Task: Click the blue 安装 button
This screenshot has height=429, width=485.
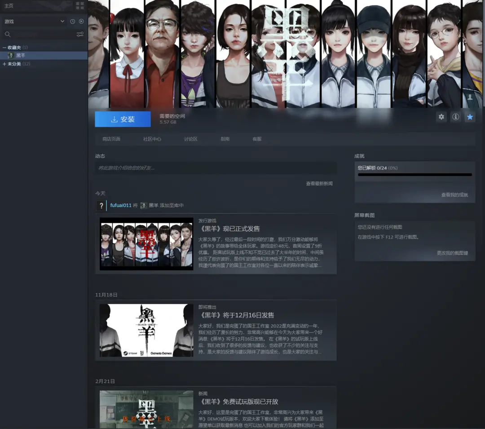Action: (x=123, y=119)
